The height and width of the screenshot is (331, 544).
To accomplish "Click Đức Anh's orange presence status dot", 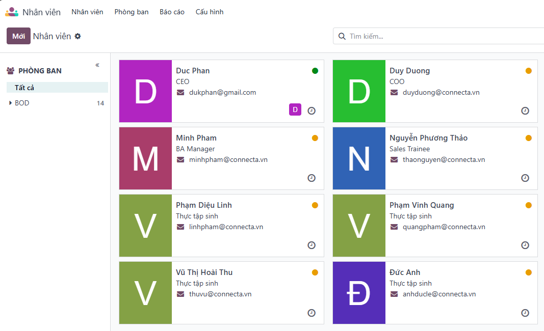I will [x=529, y=272].
